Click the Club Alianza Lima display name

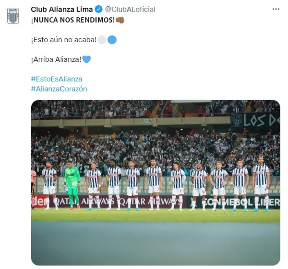click(x=62, y=10)
